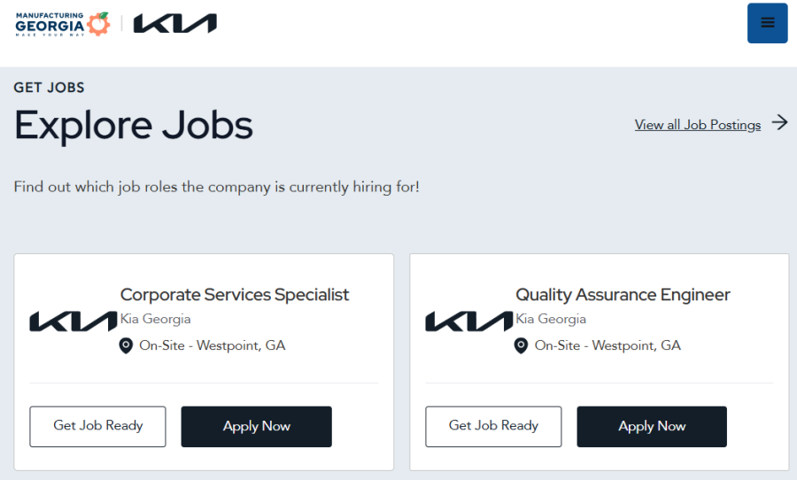Open the Quality Assurance Engineer job title

click(623, 295)
